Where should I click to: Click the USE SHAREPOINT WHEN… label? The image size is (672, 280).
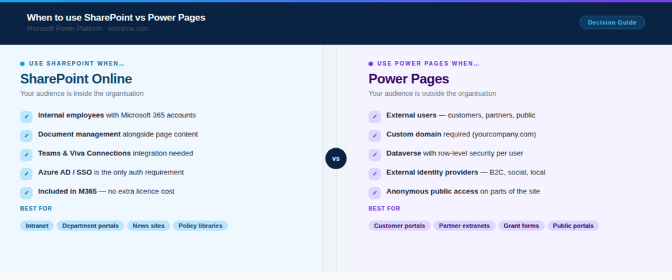(77, 64)
